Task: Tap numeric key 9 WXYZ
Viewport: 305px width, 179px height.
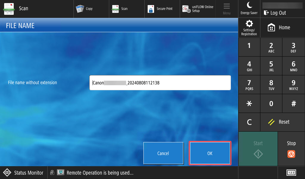Action: 293,85
